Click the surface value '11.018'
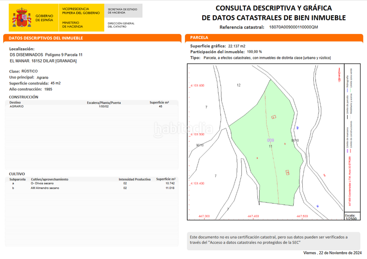The image size is (367, 259). 170,188
